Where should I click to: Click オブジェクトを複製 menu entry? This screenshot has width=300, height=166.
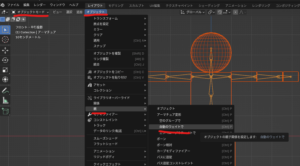click(107, 53)
